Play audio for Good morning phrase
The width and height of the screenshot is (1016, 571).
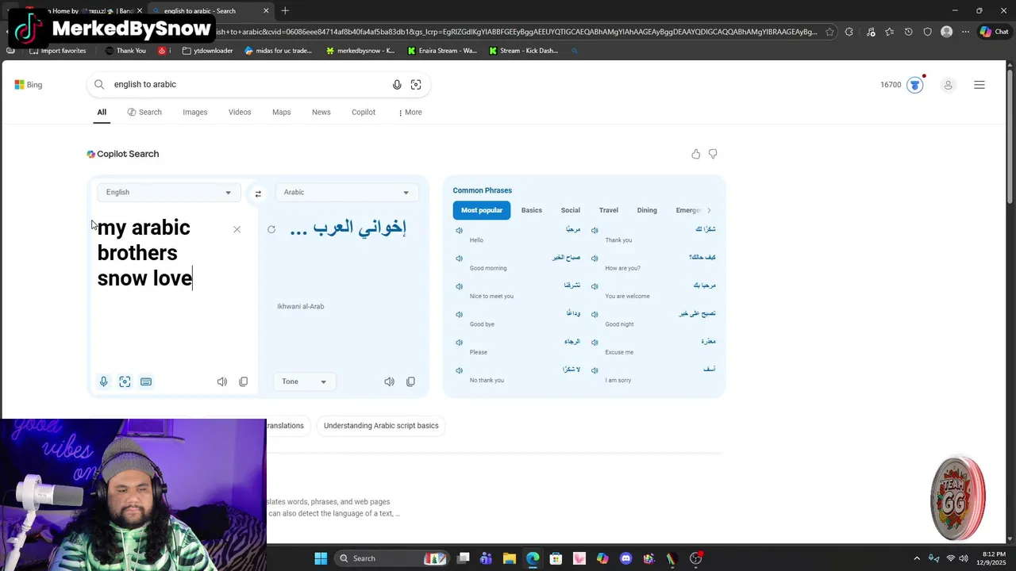click(459, 259)
